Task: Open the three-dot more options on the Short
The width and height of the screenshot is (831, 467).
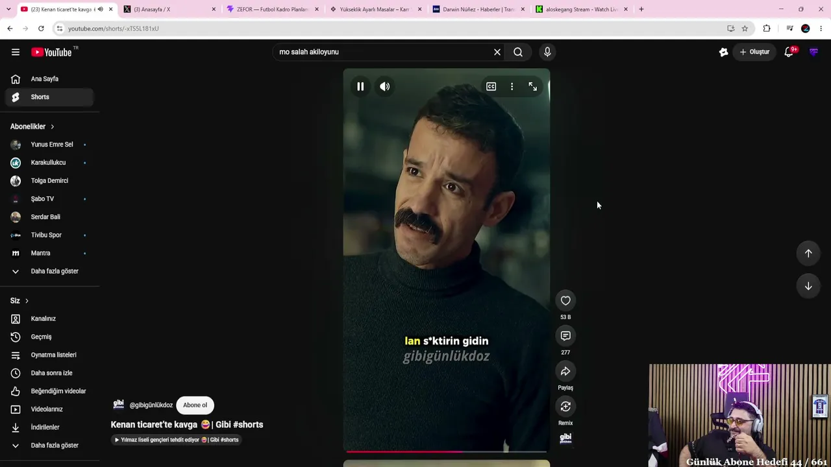Action: [512, 86]
